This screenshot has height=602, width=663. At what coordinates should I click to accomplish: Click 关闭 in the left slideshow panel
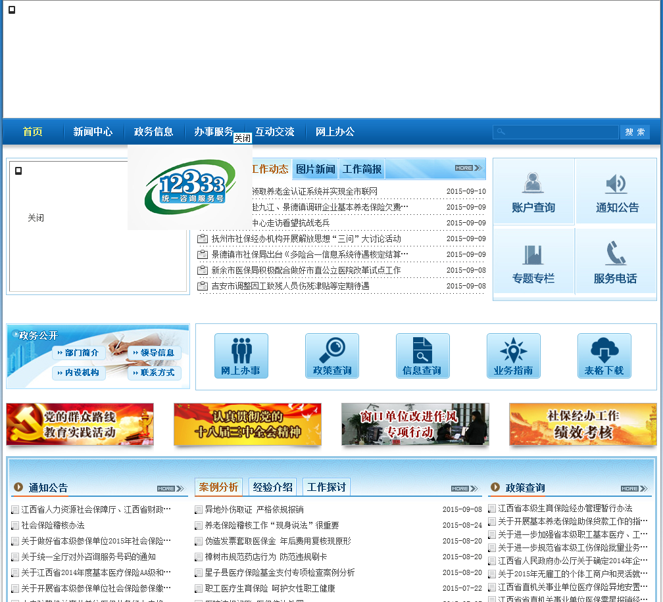click(x=36, y=218)
